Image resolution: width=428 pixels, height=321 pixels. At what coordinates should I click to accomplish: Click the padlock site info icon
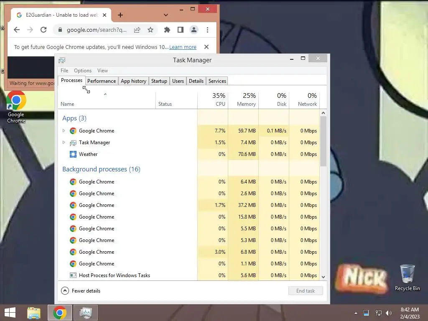pyautogui.click(x=60, y=30)
